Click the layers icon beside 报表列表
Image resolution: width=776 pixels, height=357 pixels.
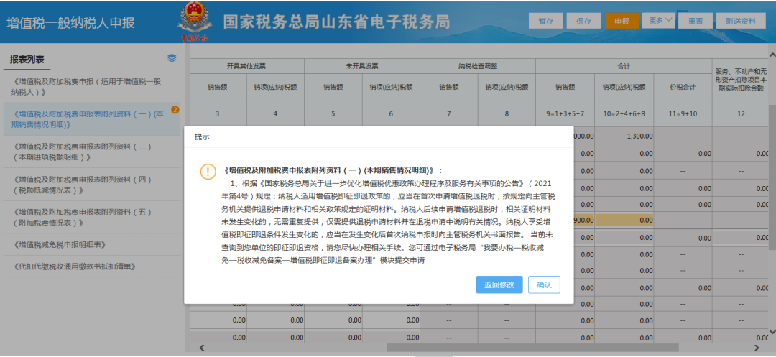[x=172, y=58]
